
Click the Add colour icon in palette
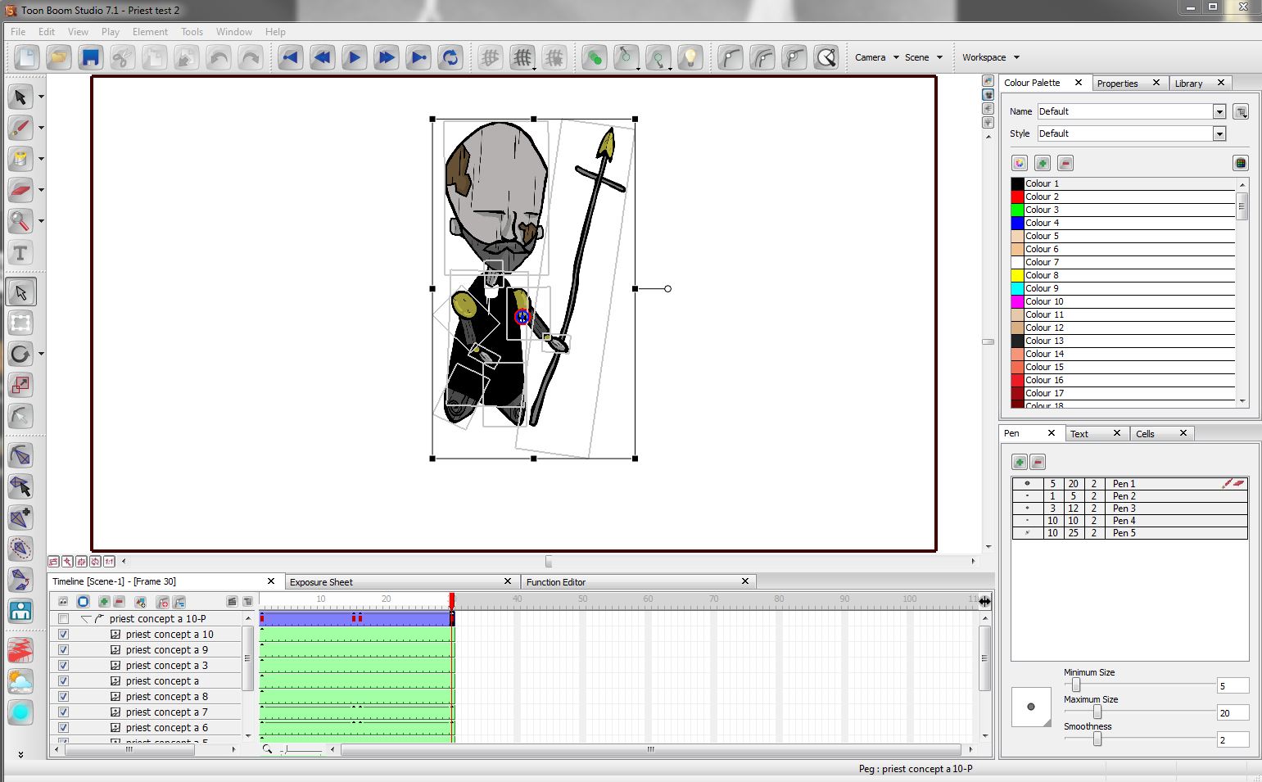coord(1043,163)
